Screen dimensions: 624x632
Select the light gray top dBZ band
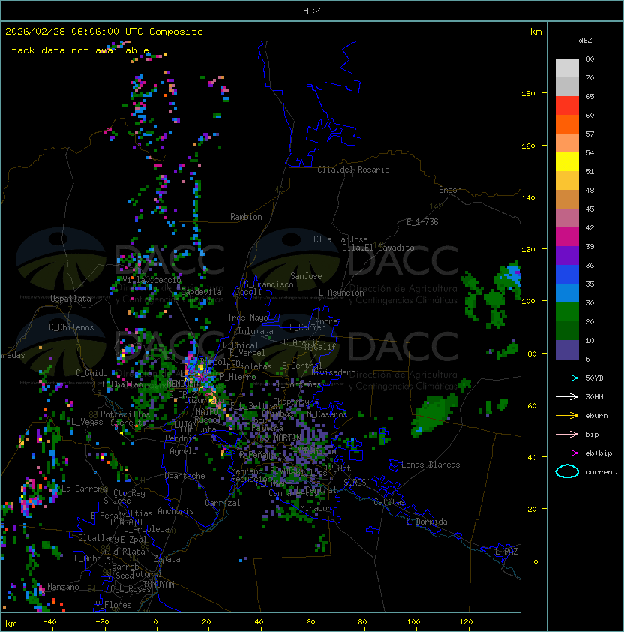click(x=567, y=68)
